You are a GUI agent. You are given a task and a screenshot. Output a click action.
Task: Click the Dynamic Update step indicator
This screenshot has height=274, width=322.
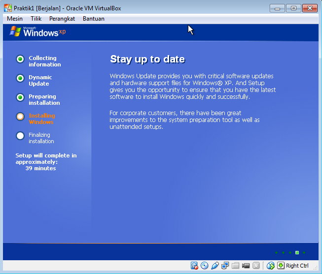click(20, 78)
